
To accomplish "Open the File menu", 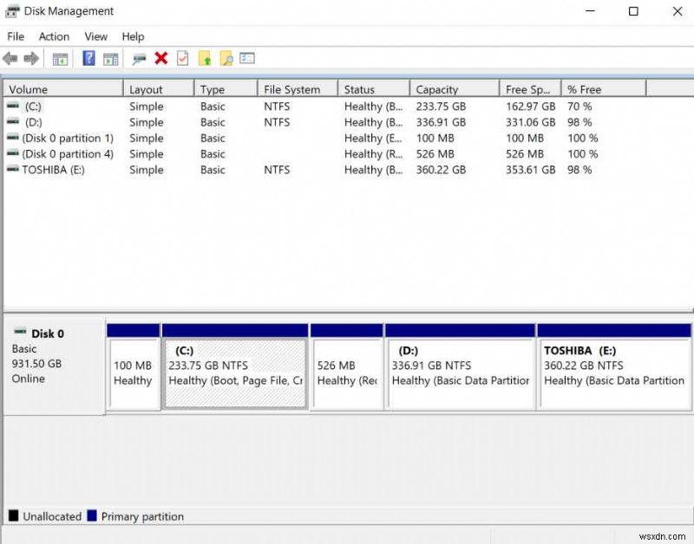I will click(16, 36).
